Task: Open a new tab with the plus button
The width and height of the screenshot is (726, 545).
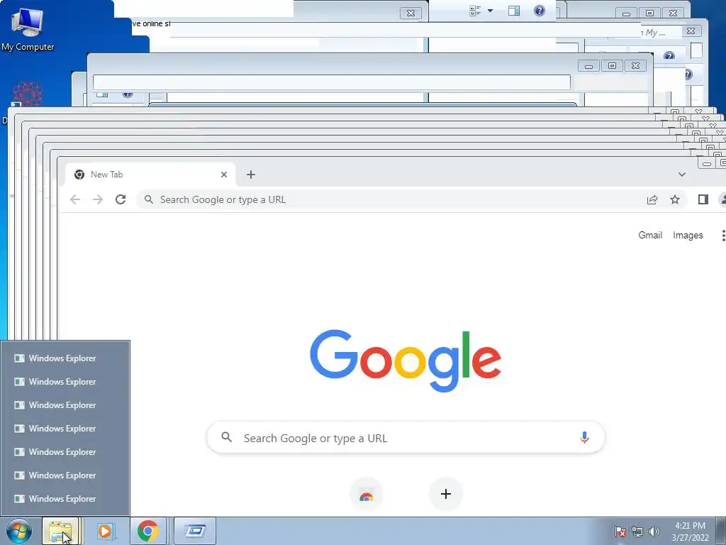Action: pos(250,175)
